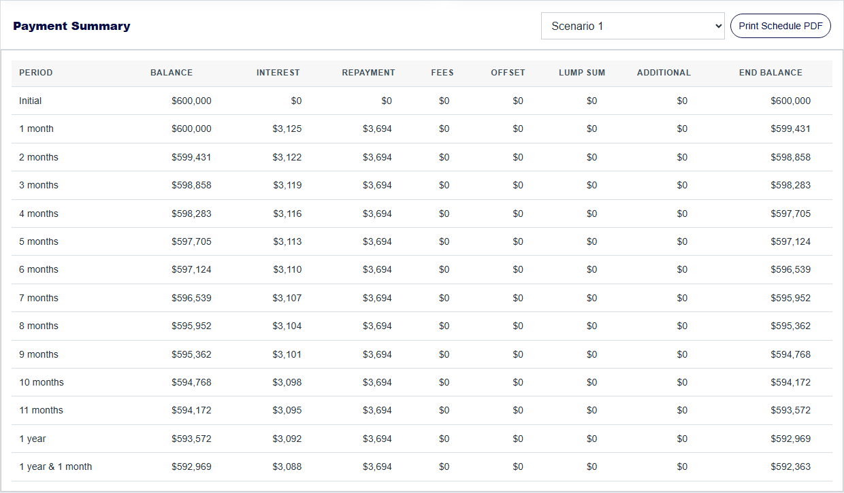Select the 1 year period label
The height and width of the screenshot is (493, 844).
33,439
